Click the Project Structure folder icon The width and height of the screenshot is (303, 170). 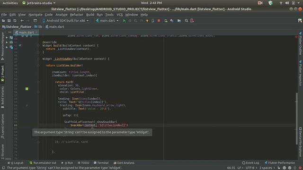click(179, 21)
